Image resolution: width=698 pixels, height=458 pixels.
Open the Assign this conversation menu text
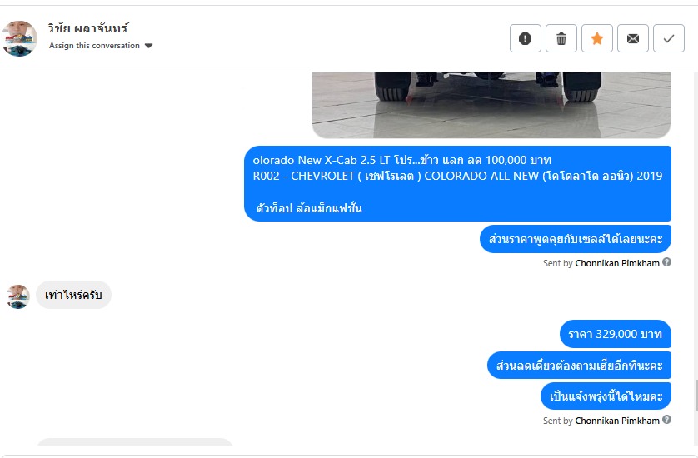[94, 46]
